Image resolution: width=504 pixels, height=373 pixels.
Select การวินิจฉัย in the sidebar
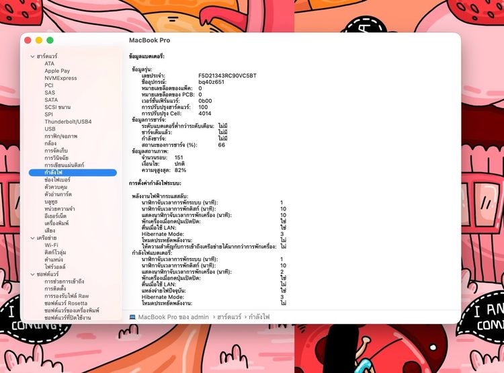(x=56, y=158)
